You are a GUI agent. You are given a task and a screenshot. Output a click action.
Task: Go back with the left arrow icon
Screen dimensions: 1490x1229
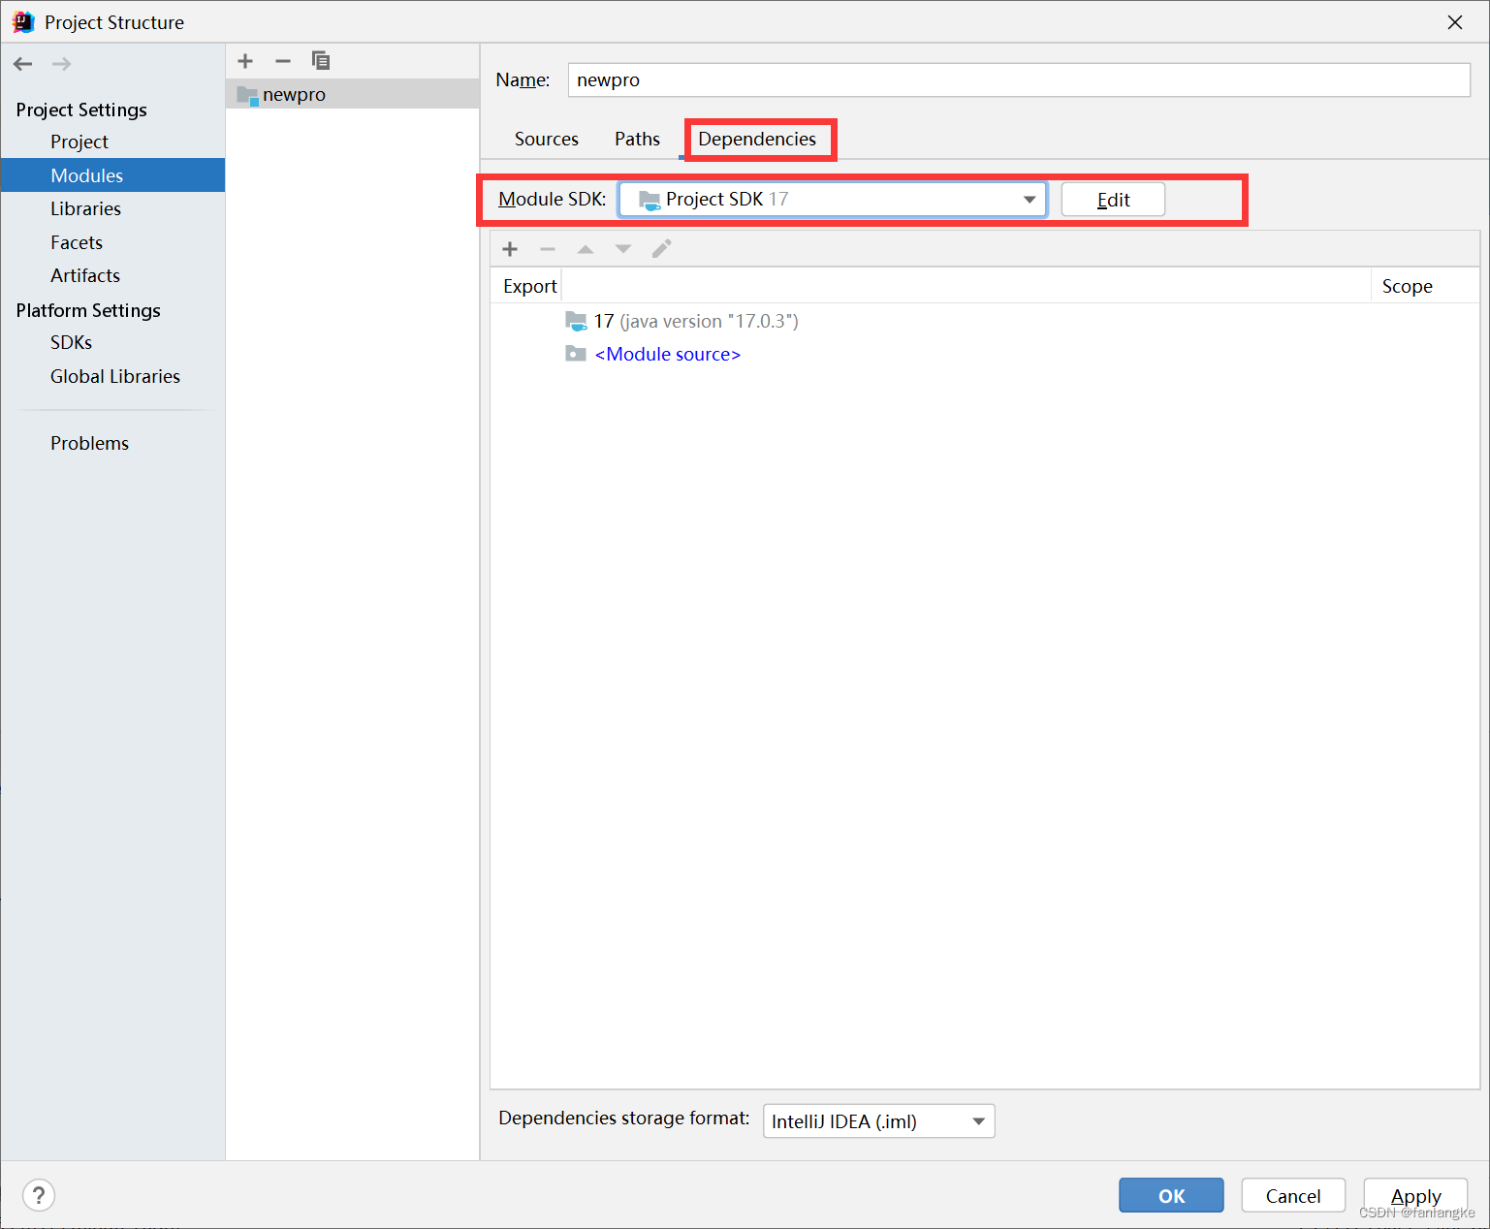click(23, 64)
